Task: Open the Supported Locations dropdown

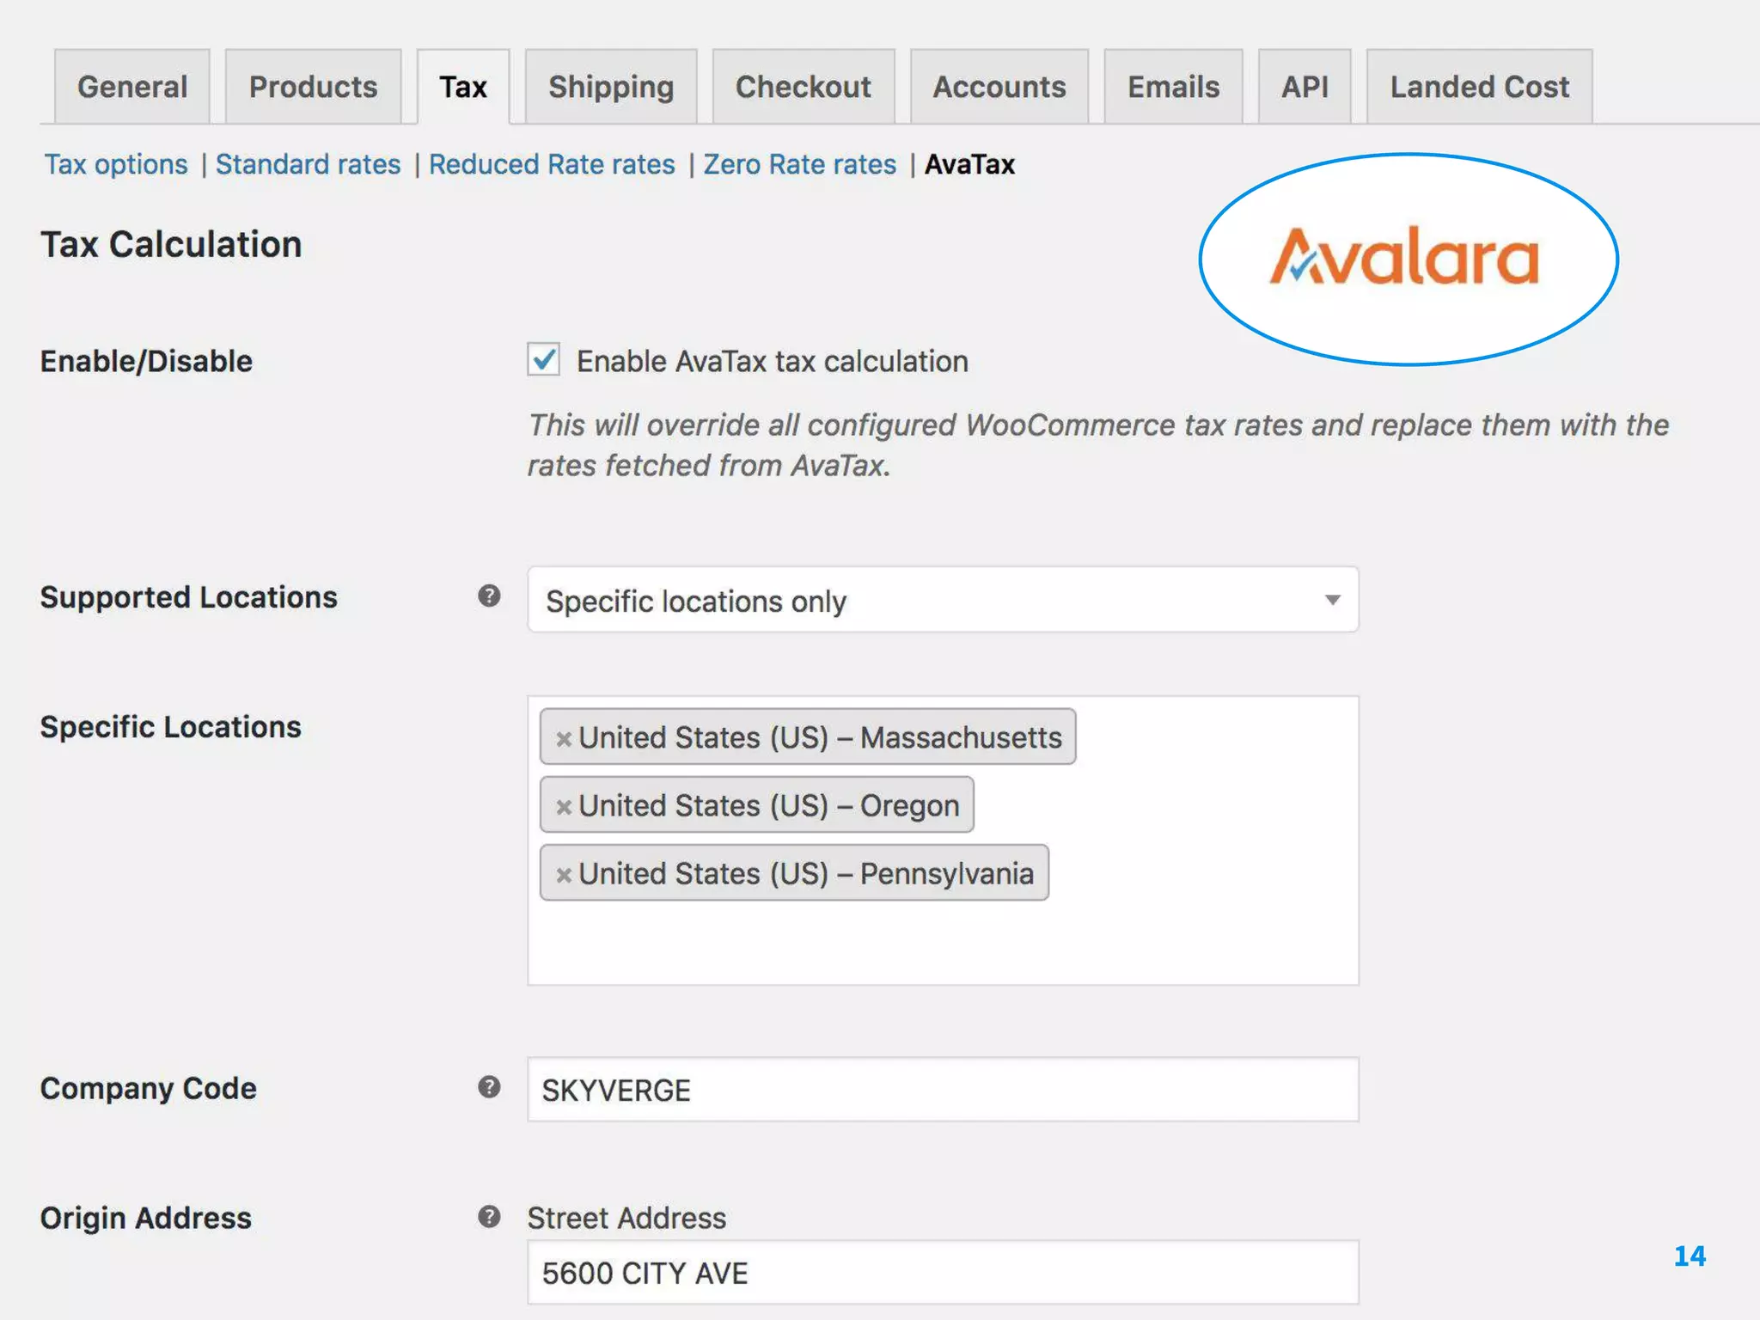Action: 942,600
